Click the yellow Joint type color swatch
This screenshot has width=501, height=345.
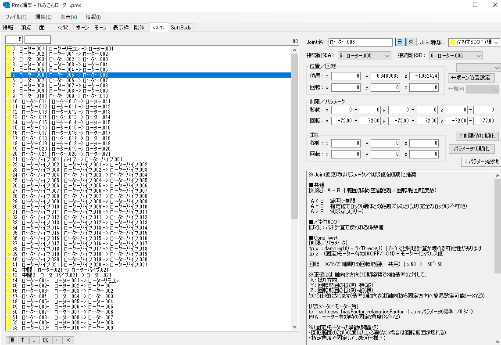[x=452, y=43]
